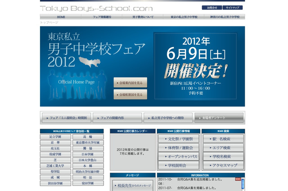Image resolution: width=288 pixels, height=191 pixels.
Task: Select the 日本学園 school
Action: [x=88, y=154]
